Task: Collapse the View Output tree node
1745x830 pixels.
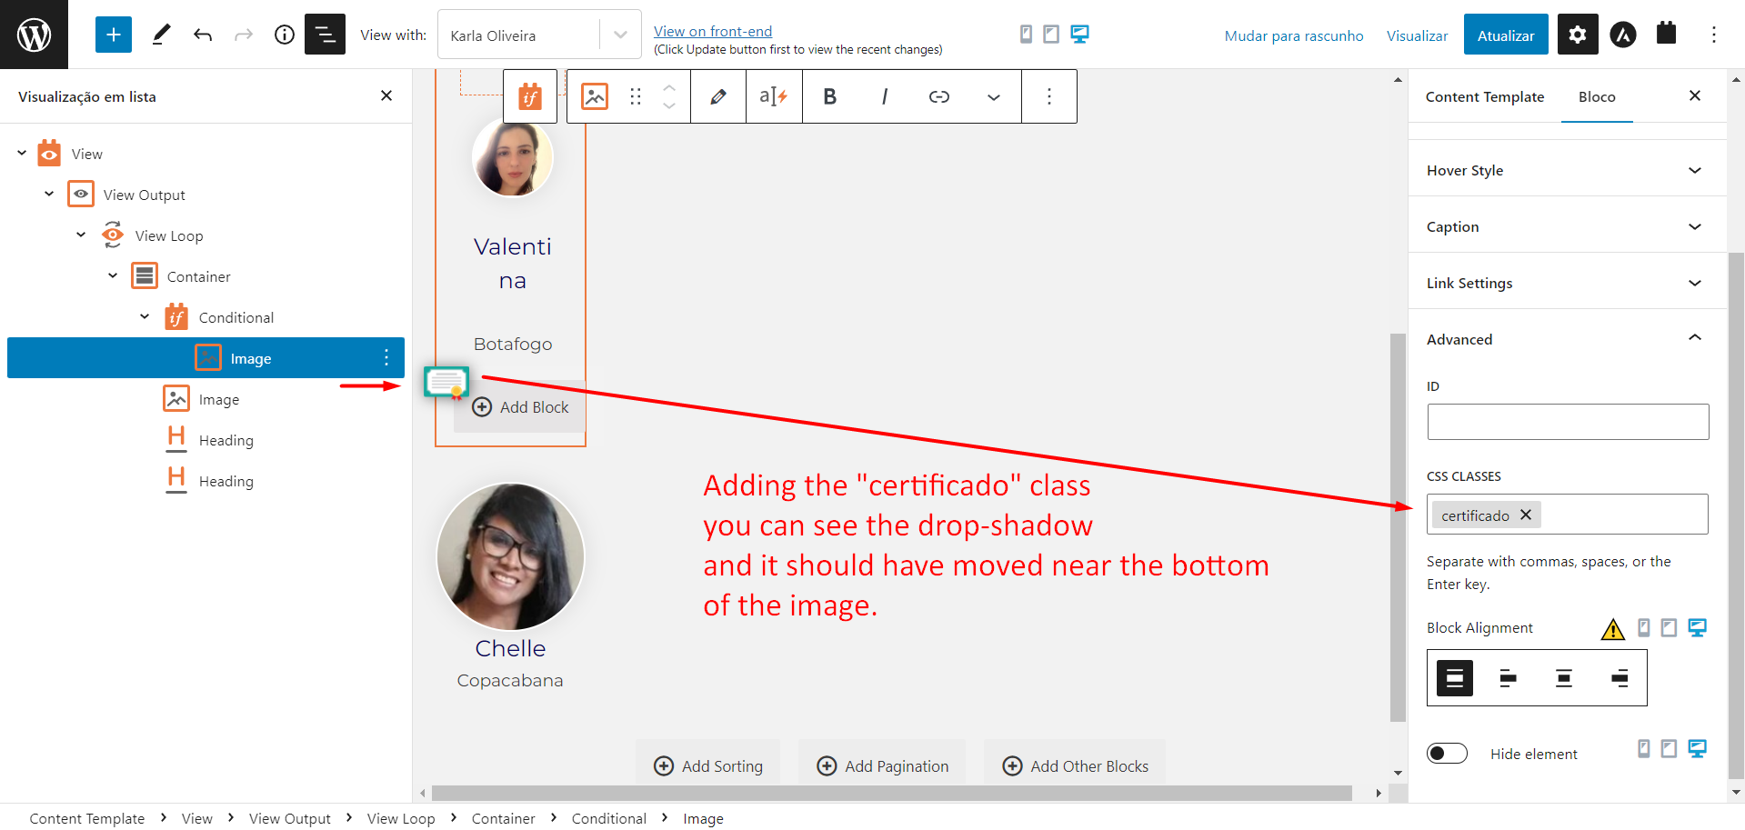Action: click(x=49, y=194)
